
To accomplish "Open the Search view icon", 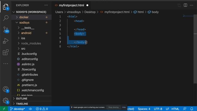I will coord(6,18).
